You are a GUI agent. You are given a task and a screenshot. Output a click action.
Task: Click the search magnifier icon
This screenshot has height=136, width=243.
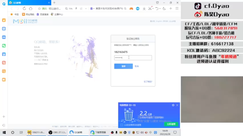click(x=125, y=9)
